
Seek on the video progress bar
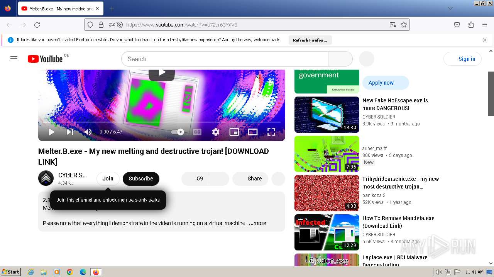click(x=162, y=122)
